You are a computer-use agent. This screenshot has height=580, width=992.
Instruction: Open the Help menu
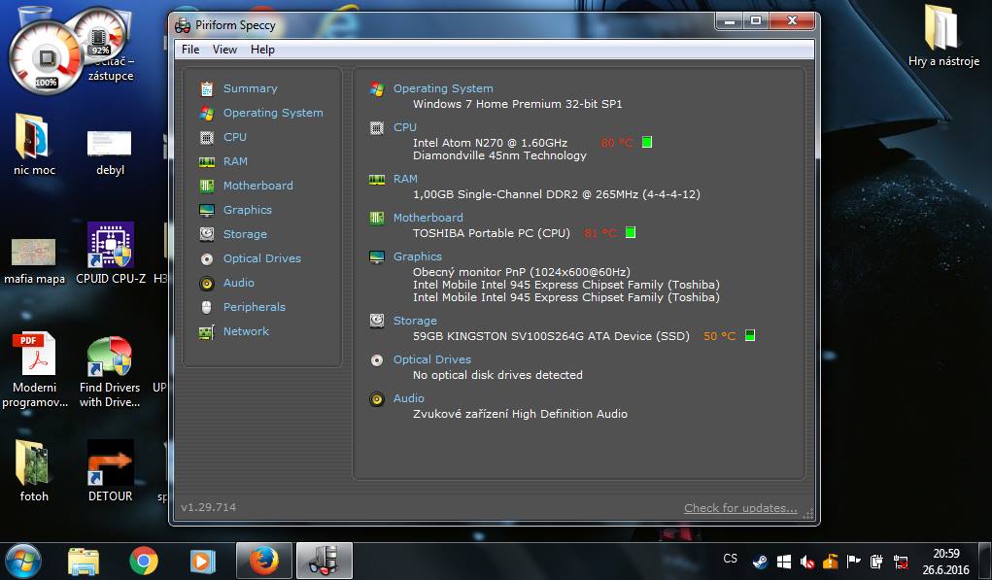(x=262, y=50)
